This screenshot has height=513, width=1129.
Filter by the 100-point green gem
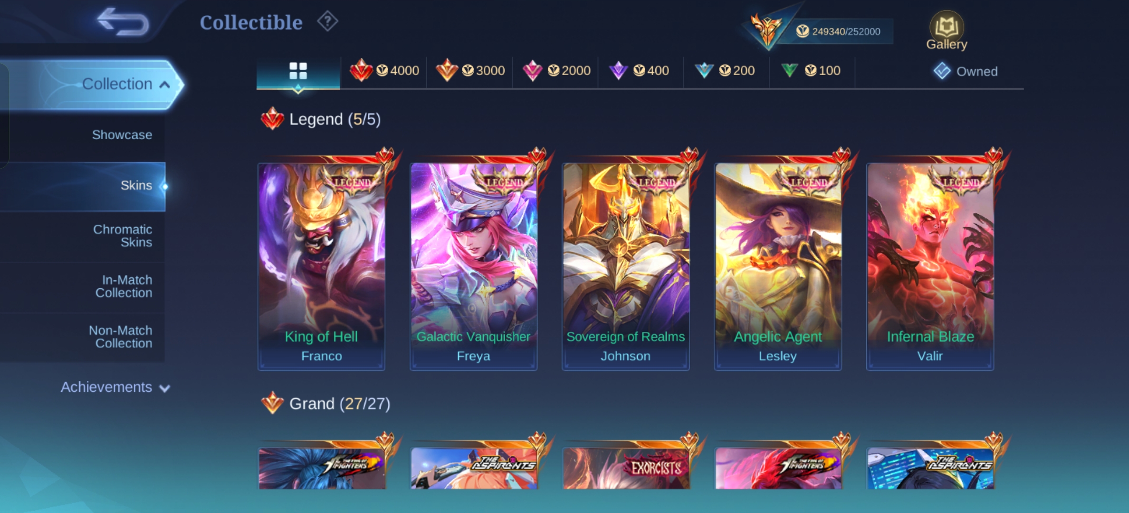coord(811,71)
